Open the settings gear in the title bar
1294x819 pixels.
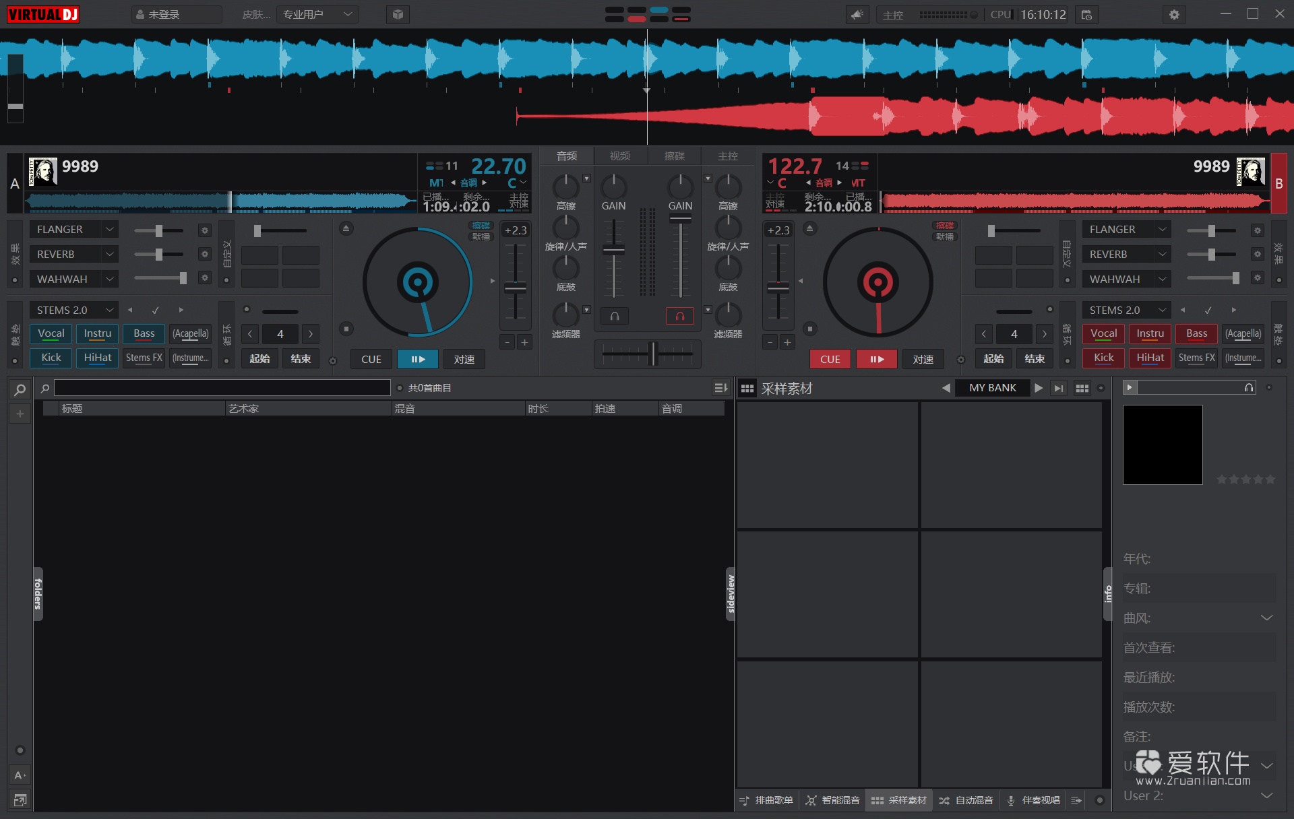[1174, 15]
